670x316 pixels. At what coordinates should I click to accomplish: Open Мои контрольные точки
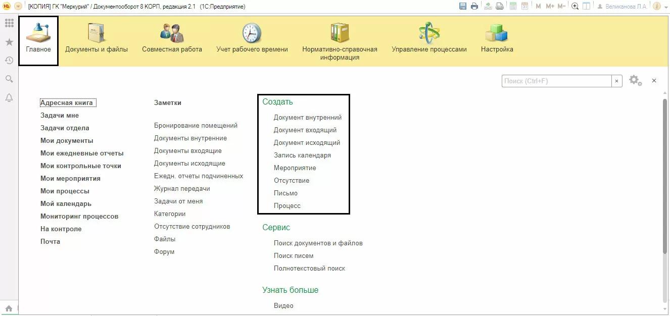click(x=81, y=166)
